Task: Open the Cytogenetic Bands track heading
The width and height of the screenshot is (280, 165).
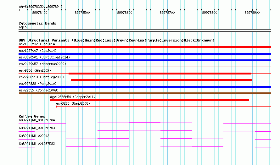Action: point(37,23)
